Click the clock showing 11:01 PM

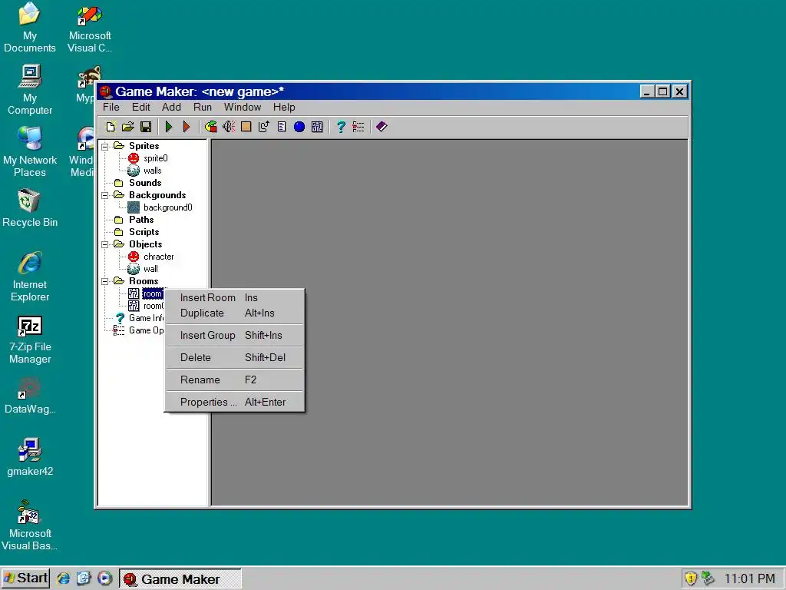click(x=749, y=579)
